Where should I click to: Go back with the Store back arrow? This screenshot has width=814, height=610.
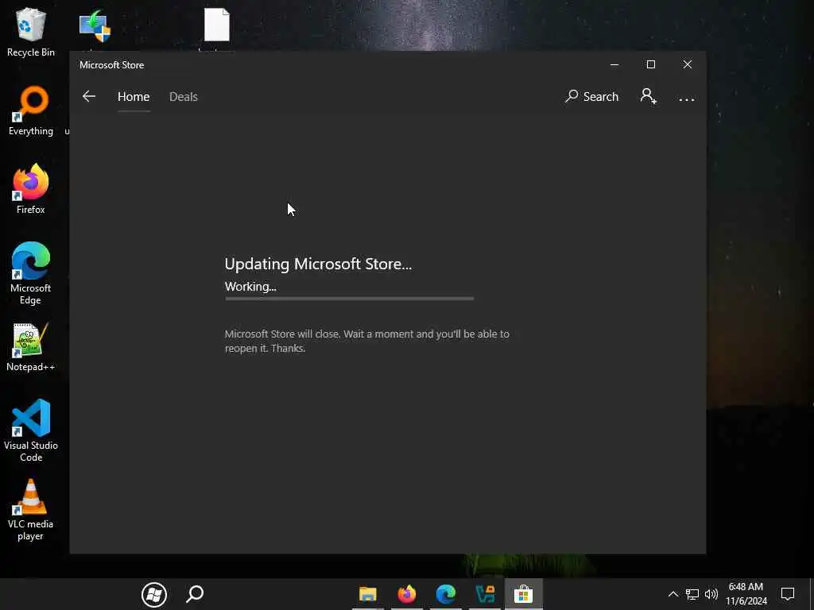point(89,96)
